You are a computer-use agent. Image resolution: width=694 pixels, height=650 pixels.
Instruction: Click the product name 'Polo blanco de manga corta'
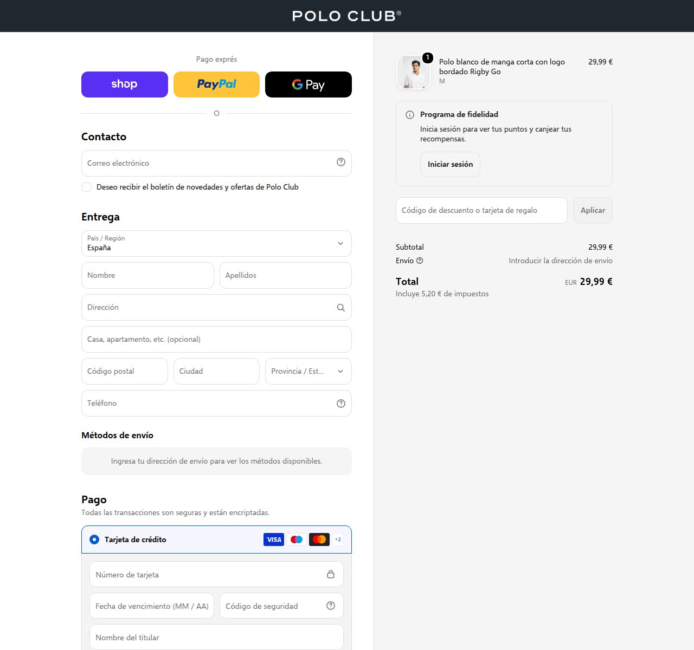502,67
